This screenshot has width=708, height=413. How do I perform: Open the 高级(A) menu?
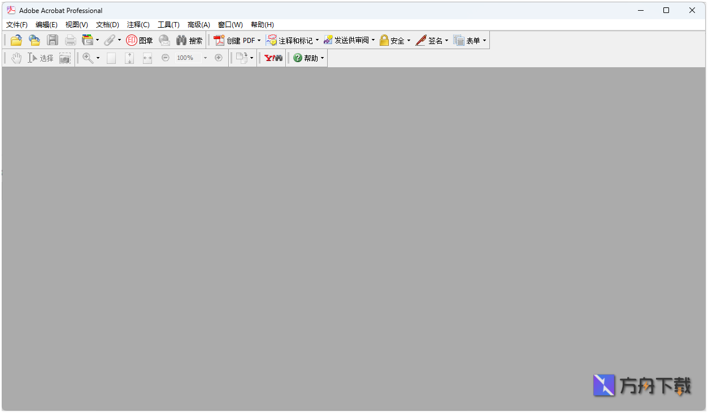tap(199, 24)
